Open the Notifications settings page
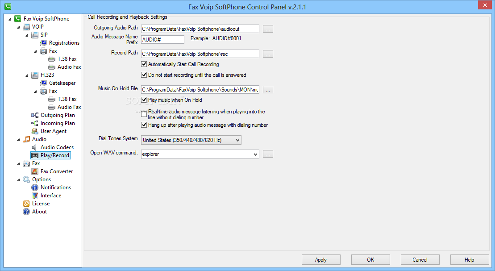Viewport: 495px width, 271px height. [x=56, y=188]
